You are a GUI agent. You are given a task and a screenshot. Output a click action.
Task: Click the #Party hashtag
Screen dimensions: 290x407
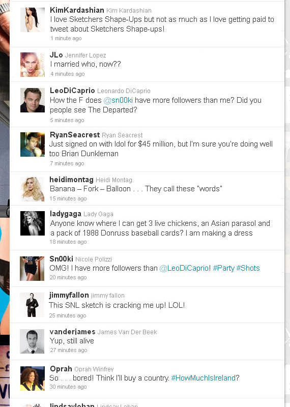(223, 268)
